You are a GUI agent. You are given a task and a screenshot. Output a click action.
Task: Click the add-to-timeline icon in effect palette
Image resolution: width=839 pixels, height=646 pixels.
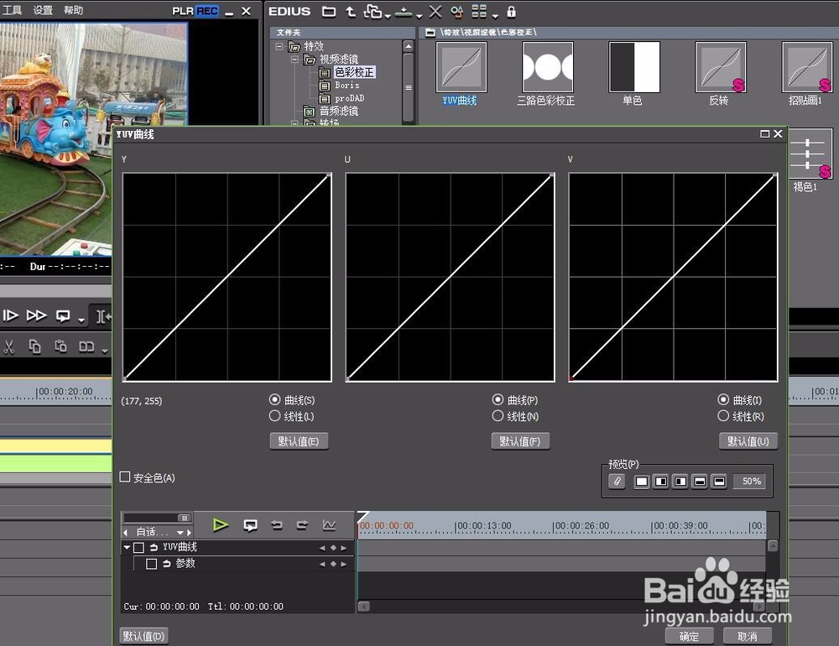click(404, 12)
